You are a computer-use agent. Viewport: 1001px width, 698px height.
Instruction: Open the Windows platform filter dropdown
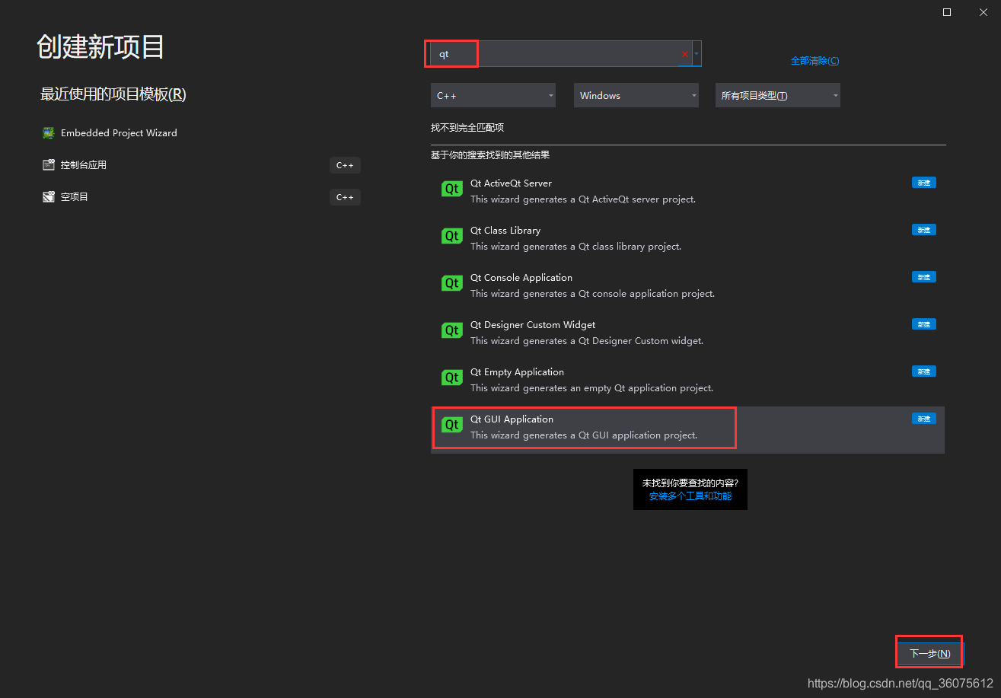click(636, 95)
